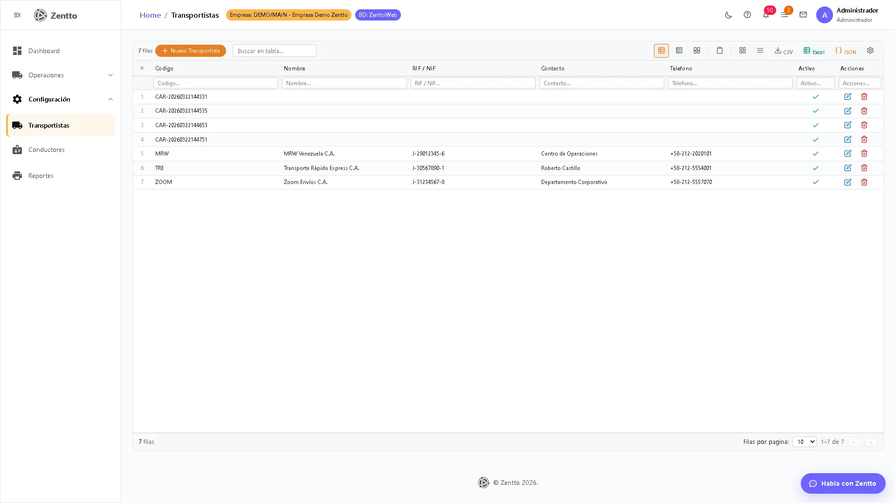
Task: Delete the ZOOM row
Action: point(864,182)
